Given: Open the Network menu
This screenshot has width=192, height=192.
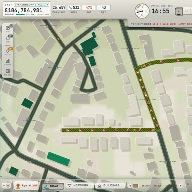Looking at the screenshot, I should (x=80, y=186).
